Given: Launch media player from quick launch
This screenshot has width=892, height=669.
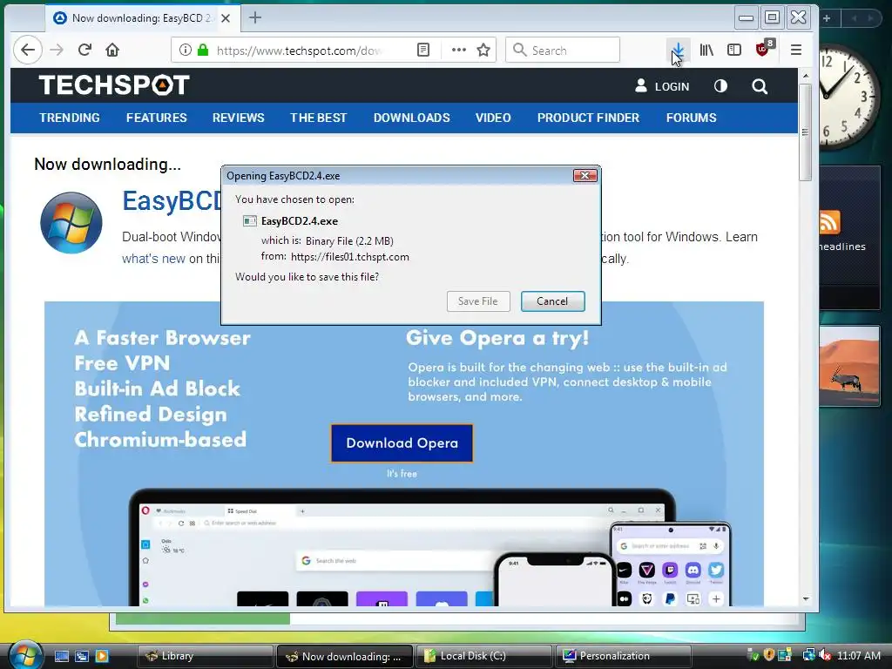Looking at the screenshot, I should tap(102, 656).
